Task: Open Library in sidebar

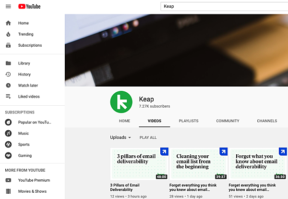Action: click(x=24, y=63)
